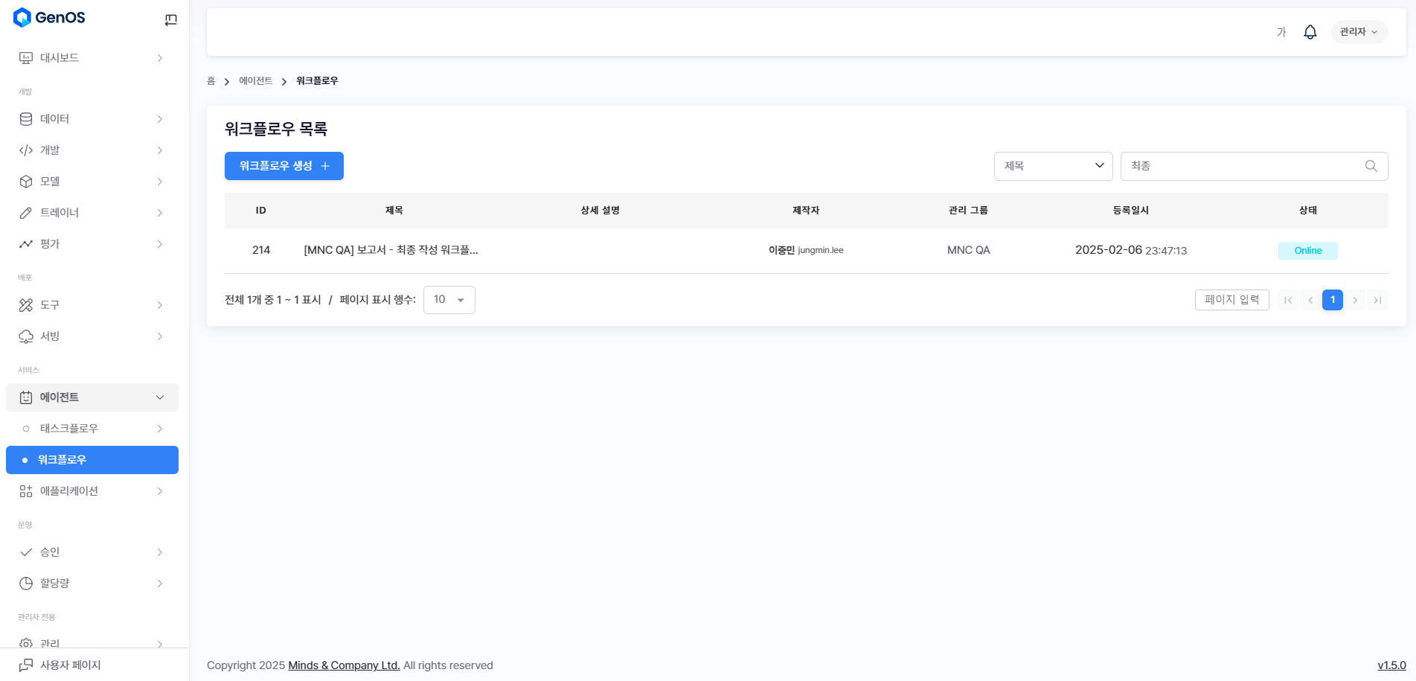1416x681 pixels.
Task: Go to next page arrow
Action: click(x=1355, y=300)
